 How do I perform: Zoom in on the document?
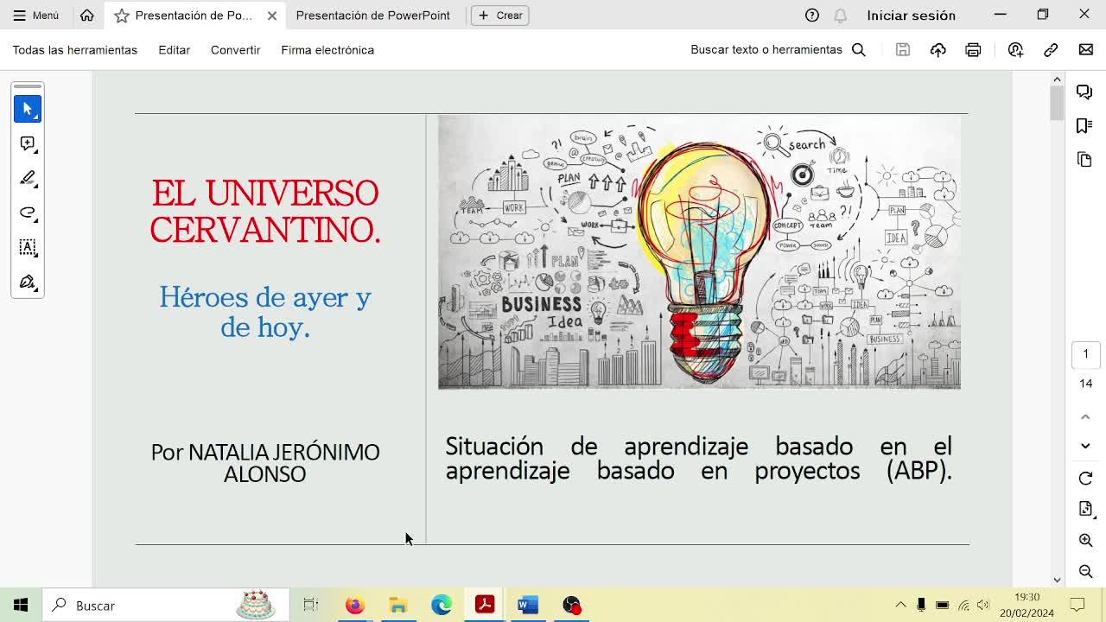[x=1085, y=540]
